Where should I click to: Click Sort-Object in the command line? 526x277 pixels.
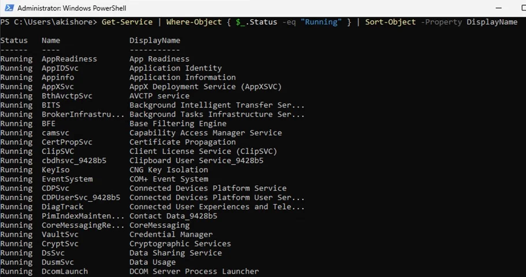(x=391, y=22)
